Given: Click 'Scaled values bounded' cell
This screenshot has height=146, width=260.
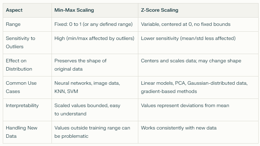Looking at the screenshot, I should click(87, 109).
